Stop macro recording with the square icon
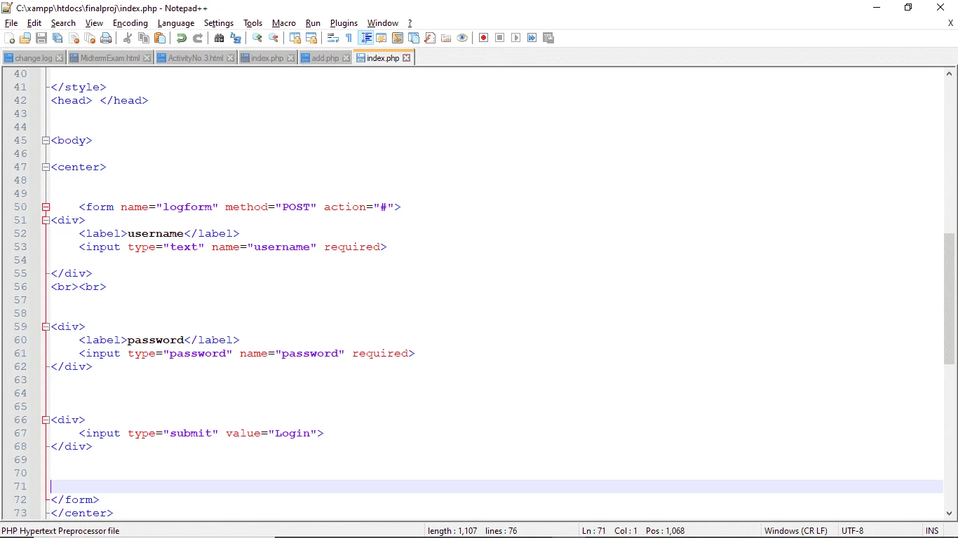Viewport: 958px width, 538px height. click(x=499, y=38)
